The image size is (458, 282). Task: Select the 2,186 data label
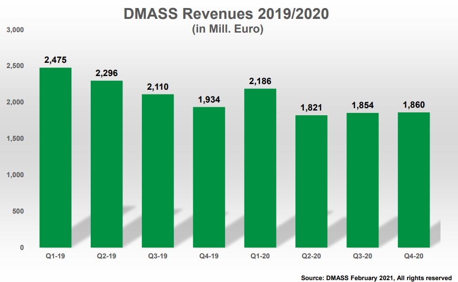point(260,81)
